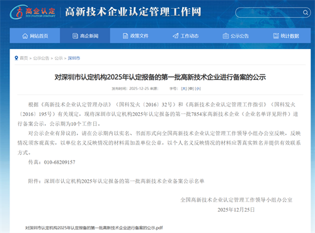Image resolution: width=315 pixels, height=233 pixels.
Task: Click the news icon beside 高企新闻
Action: pos(75,36)
